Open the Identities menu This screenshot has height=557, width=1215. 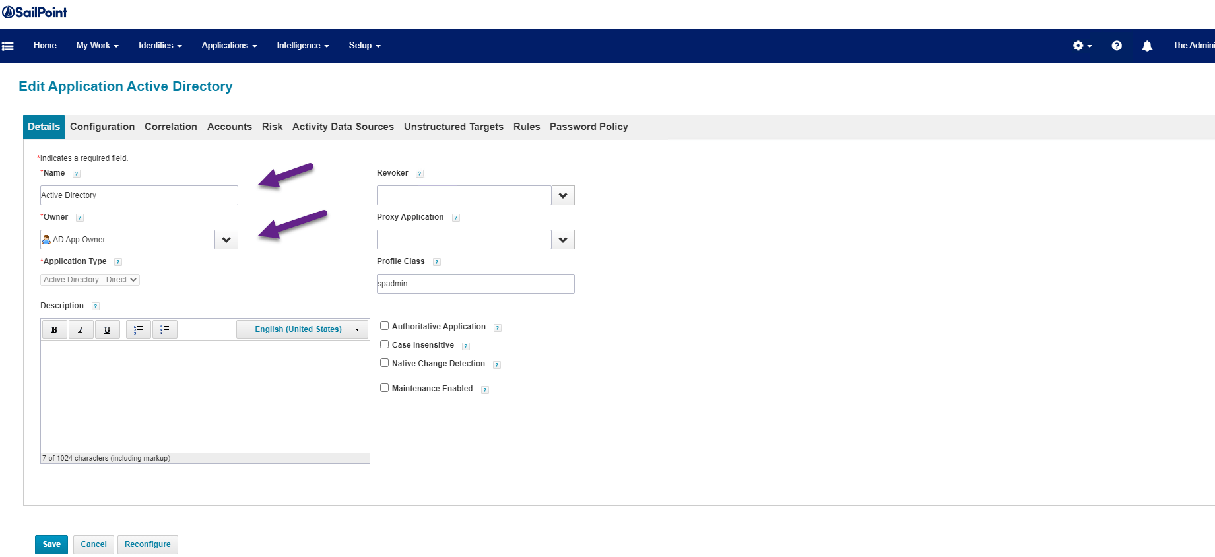pyautogui.click(x=160, y=46)
